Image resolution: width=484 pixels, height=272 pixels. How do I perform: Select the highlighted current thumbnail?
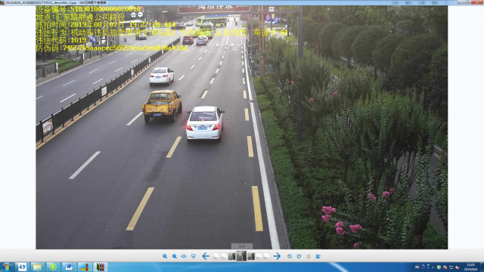point(241,256)
